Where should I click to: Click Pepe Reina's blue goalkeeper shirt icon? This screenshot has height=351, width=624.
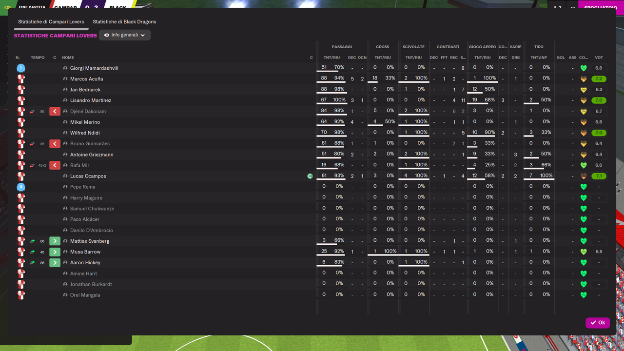pos(21,187)
